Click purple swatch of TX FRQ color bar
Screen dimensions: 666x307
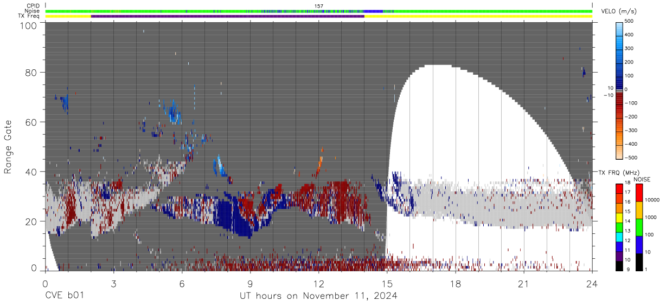(619, 255)
